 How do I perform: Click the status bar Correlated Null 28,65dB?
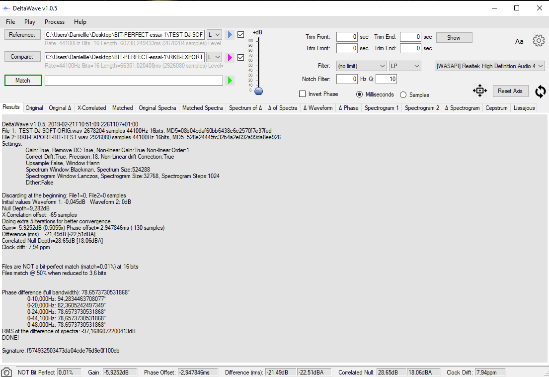[391, 372]
